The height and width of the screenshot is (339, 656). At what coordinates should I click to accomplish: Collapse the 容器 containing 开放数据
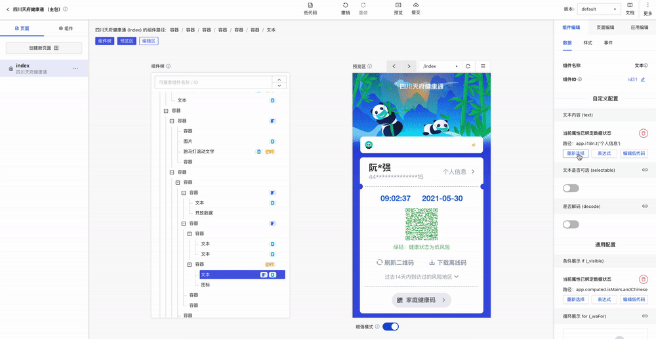coord(183,193)
